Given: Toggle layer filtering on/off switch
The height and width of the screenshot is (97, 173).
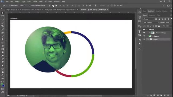Looking at the screenshot, I should click(171, 19).
